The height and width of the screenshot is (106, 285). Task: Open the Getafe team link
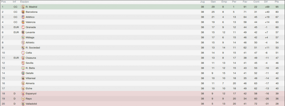pyautogui.click(x=30, y=73)
